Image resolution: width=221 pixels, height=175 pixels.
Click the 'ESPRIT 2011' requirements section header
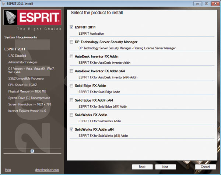pyautogui.click(x=15, y=49)
